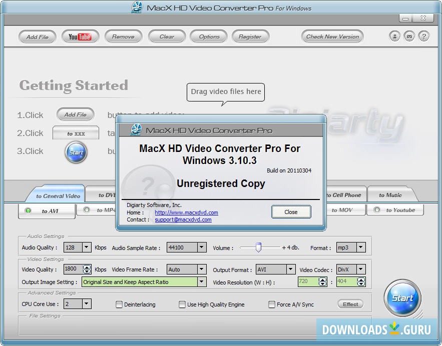Click the 'Drag video files here' bubble
The image size is (442, 346).
click(226, 92)
